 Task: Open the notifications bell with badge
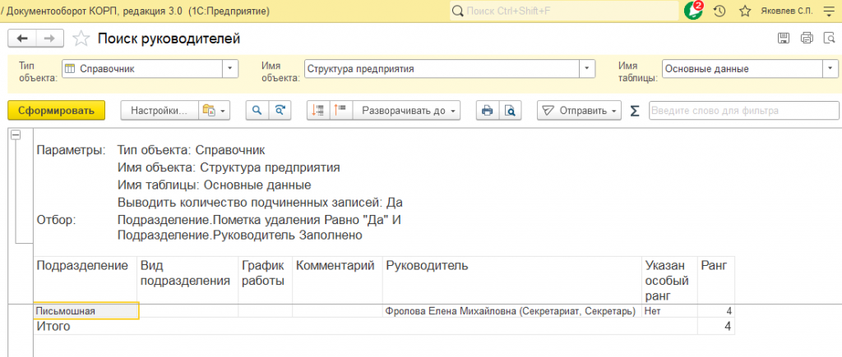692,11
